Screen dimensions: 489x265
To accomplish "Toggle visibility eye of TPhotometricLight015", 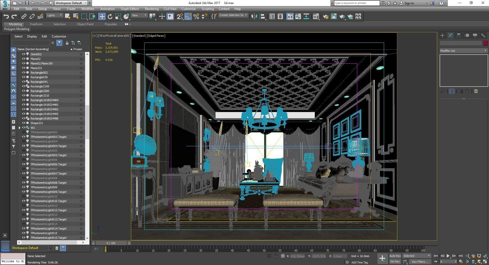I will (x=24, y=233).
